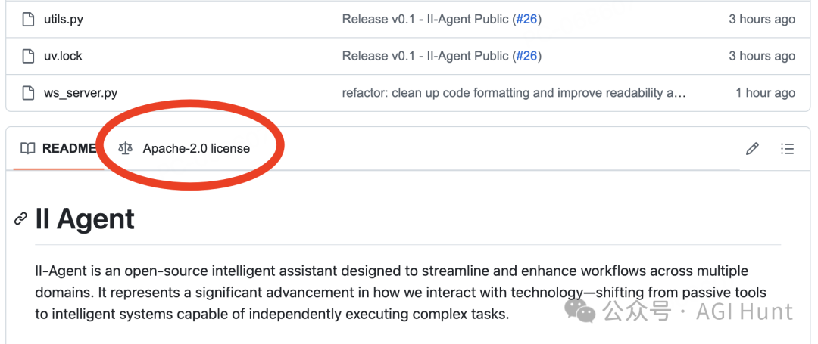The width and height of the screenshot is (818, 344).
Task: Open Release v0.1 commit message for uv.lock
Action: pos(425,56)
